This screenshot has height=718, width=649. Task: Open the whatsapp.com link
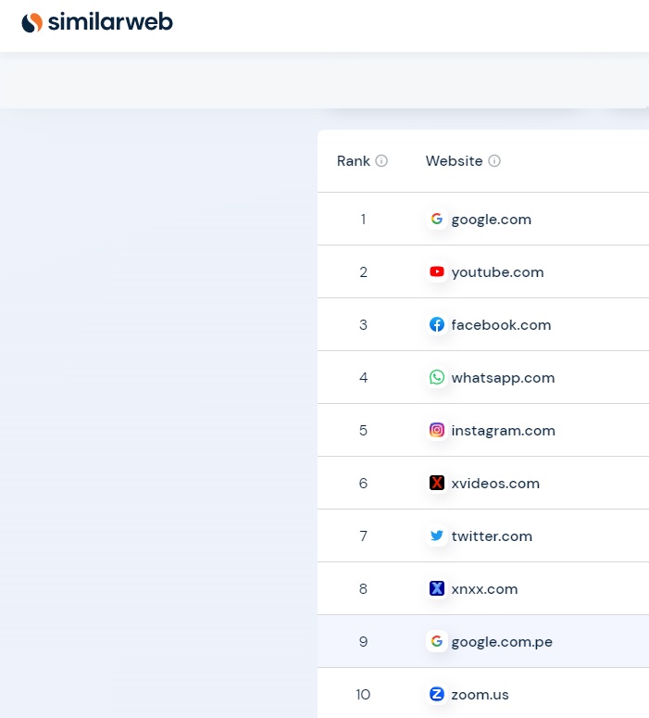503,378
